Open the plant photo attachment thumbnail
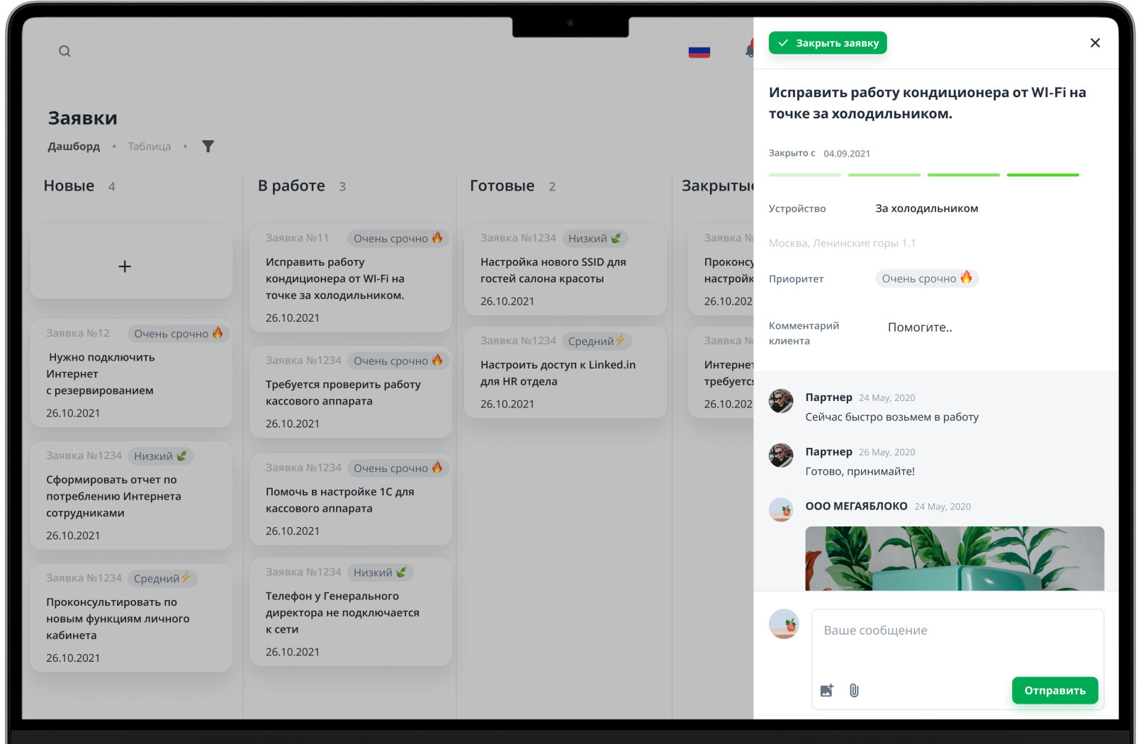The height and width of the screenshot is (744, 1141). (x=955, y=558)
